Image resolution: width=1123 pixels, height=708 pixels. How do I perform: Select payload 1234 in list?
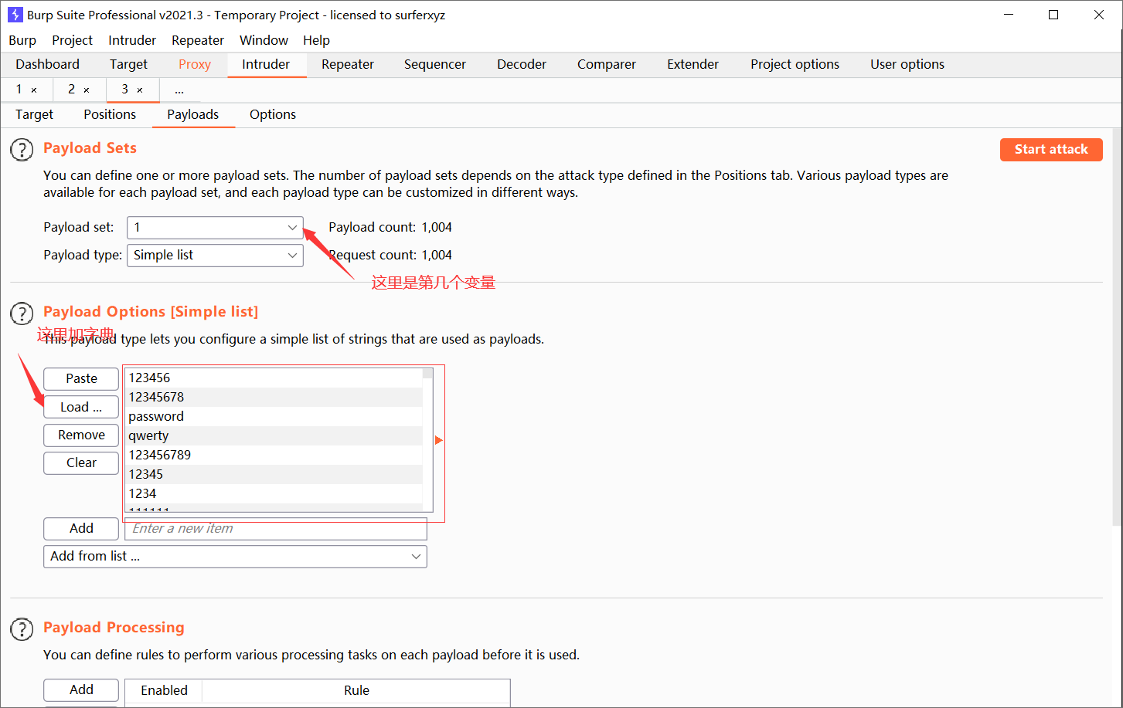coord(274,493)
